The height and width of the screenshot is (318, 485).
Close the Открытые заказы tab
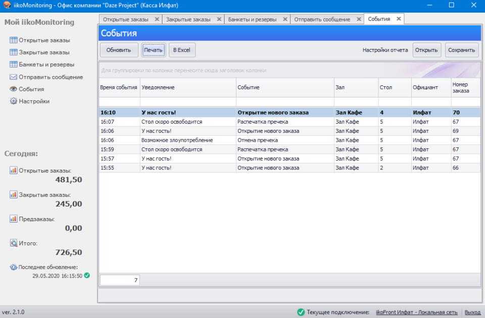157,19
